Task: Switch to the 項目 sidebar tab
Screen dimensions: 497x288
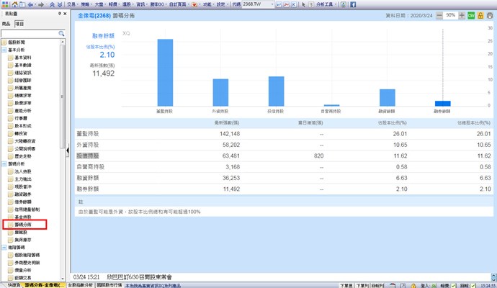Action: tap(19, 24)
